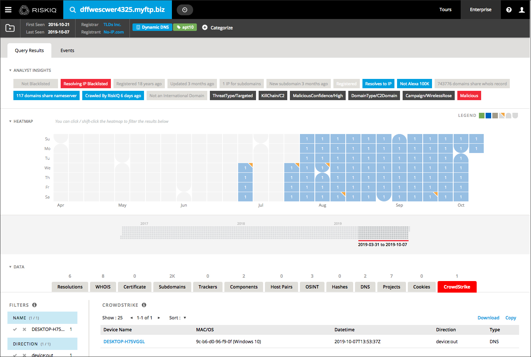Download the CrowdStrike results
531x357 pixels.
point(489,318)
